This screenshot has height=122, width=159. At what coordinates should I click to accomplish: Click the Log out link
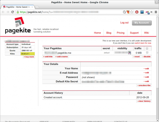[x=125, y=23]
